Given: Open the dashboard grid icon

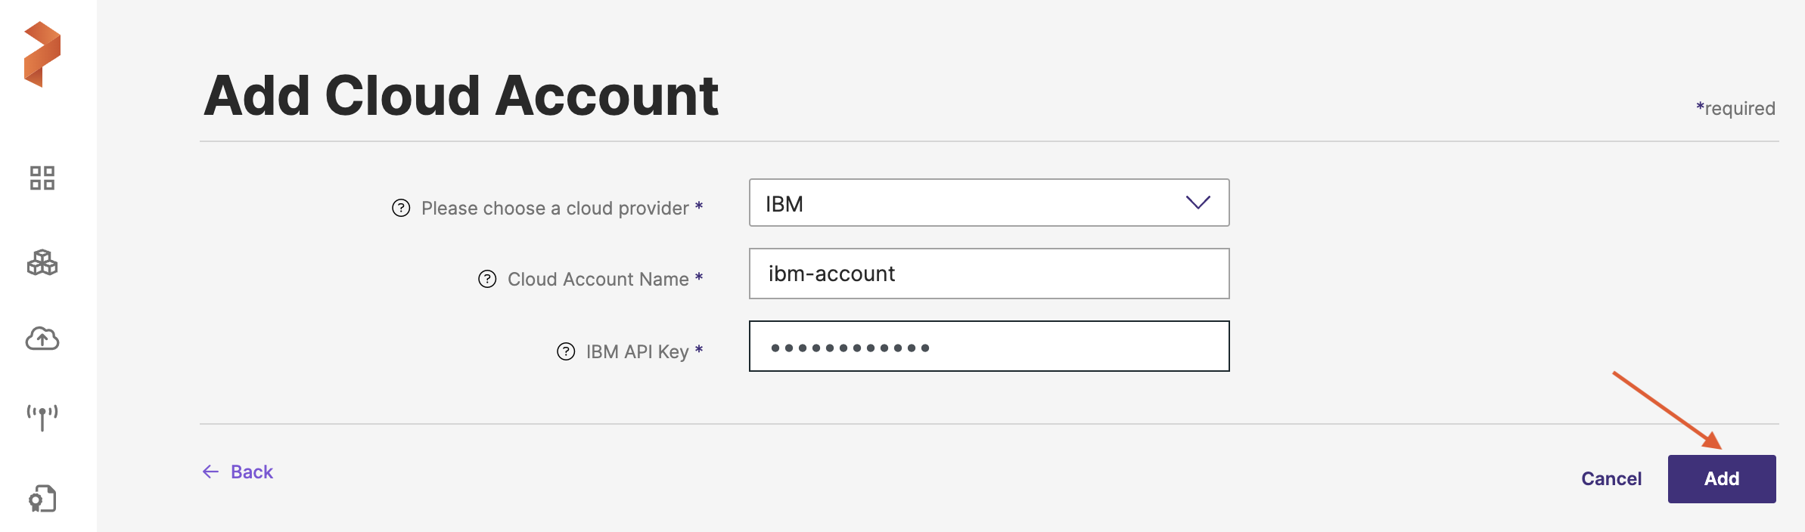Looking at the screenshot, I should (x=42, y=178).
